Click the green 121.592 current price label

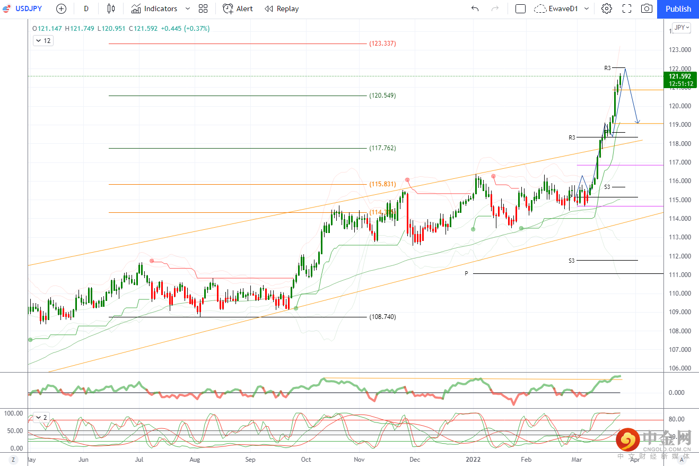coord(681,80)
